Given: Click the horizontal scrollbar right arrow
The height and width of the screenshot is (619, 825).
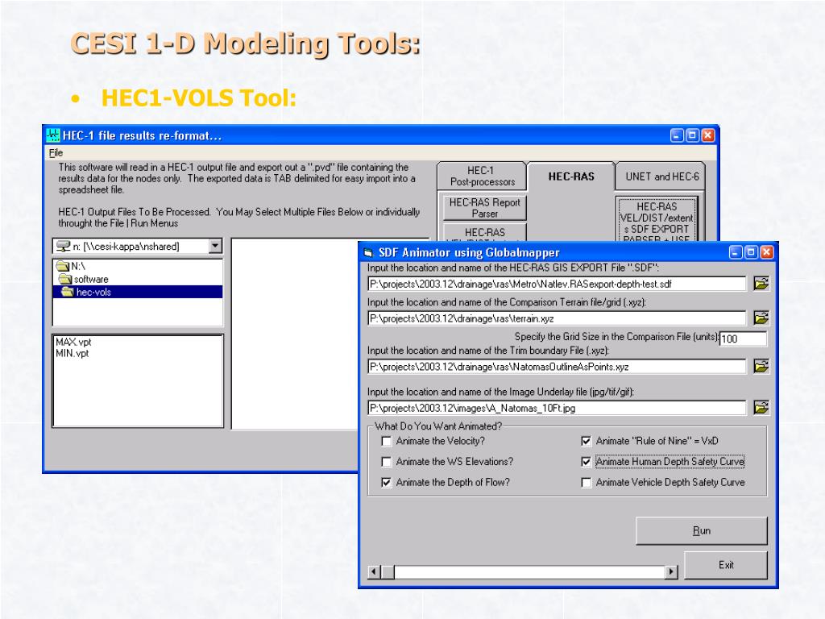Looking at the screenshot, I should coord(671,571).
